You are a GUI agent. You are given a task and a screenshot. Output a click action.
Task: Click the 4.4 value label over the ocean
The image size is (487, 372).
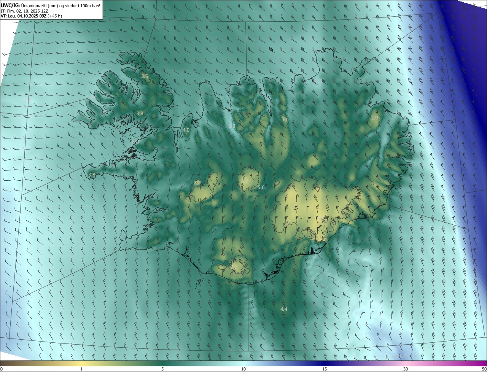tap(283, 309)
